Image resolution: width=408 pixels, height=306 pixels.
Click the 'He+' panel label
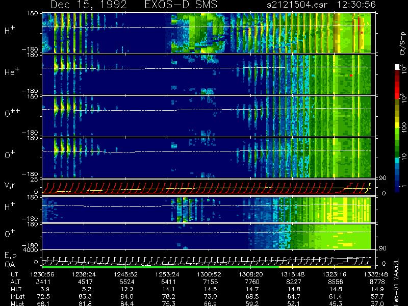point(12,71)
